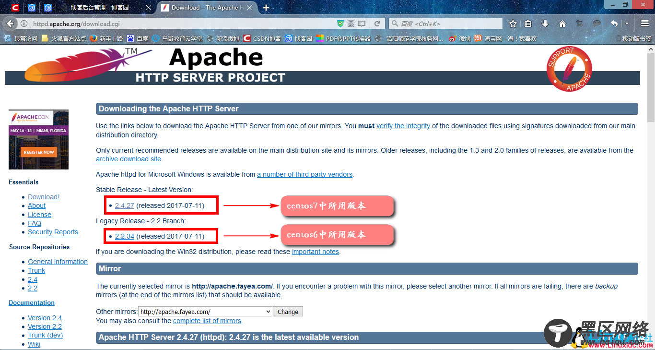The height and width of the screenshot is (350, 655).
Task: Open the Trunk repository link
Action: [x=36, y=270]
